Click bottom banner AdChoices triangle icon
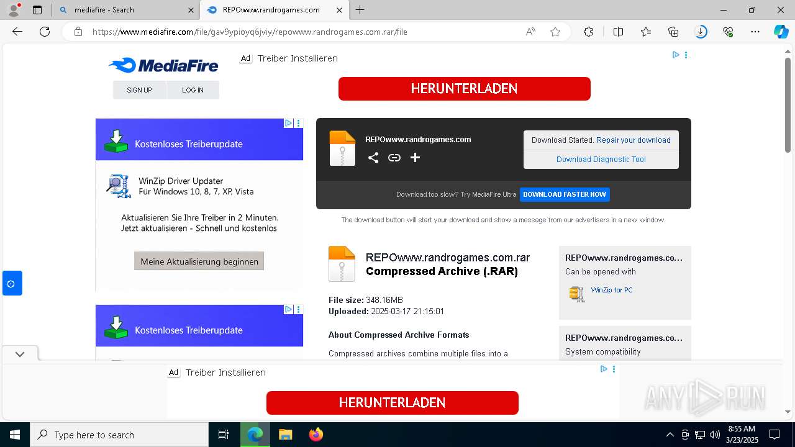Image resolution: width=795 pixels, height=447 pixels. click(x=604, y=369)
